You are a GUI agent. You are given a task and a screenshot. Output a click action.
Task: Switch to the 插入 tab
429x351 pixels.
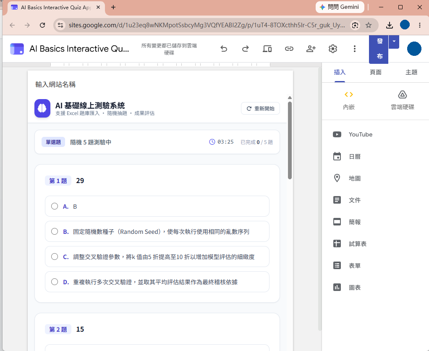pos(340,72)
